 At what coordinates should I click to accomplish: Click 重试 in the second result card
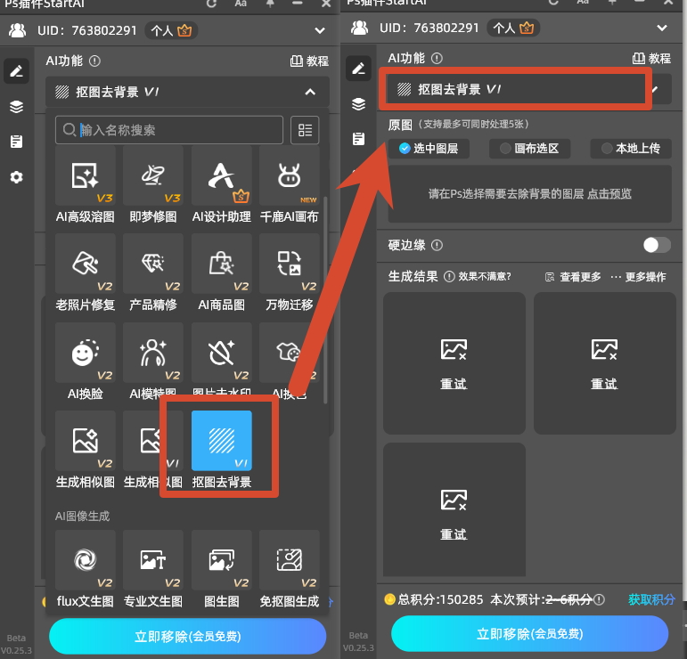[604, 384]
